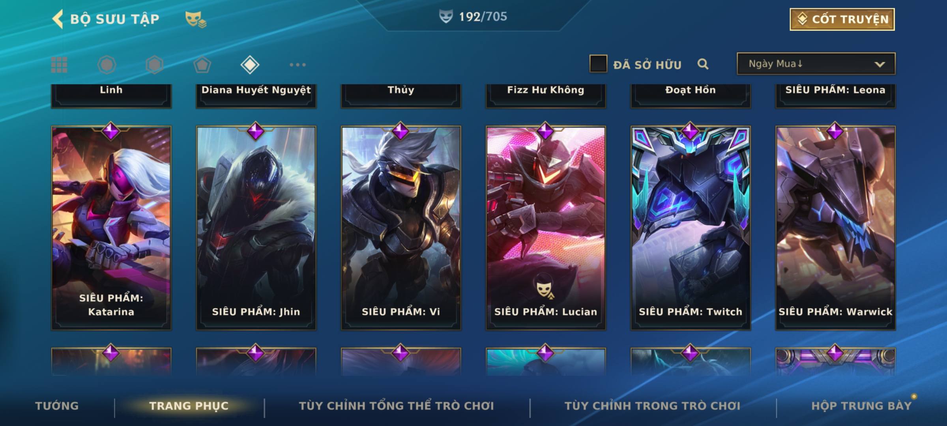The width and height of the screenshot is (947, 426).
Task: Click the Cốt Truyện button
Action: click(x=842, y=19)
